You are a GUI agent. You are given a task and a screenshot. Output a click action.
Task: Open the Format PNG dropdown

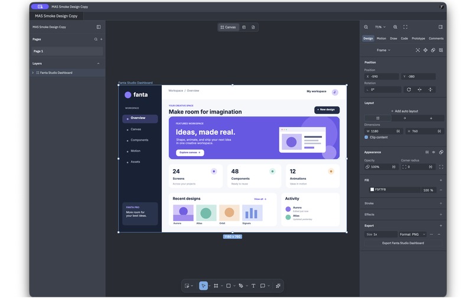coord(412,235)
